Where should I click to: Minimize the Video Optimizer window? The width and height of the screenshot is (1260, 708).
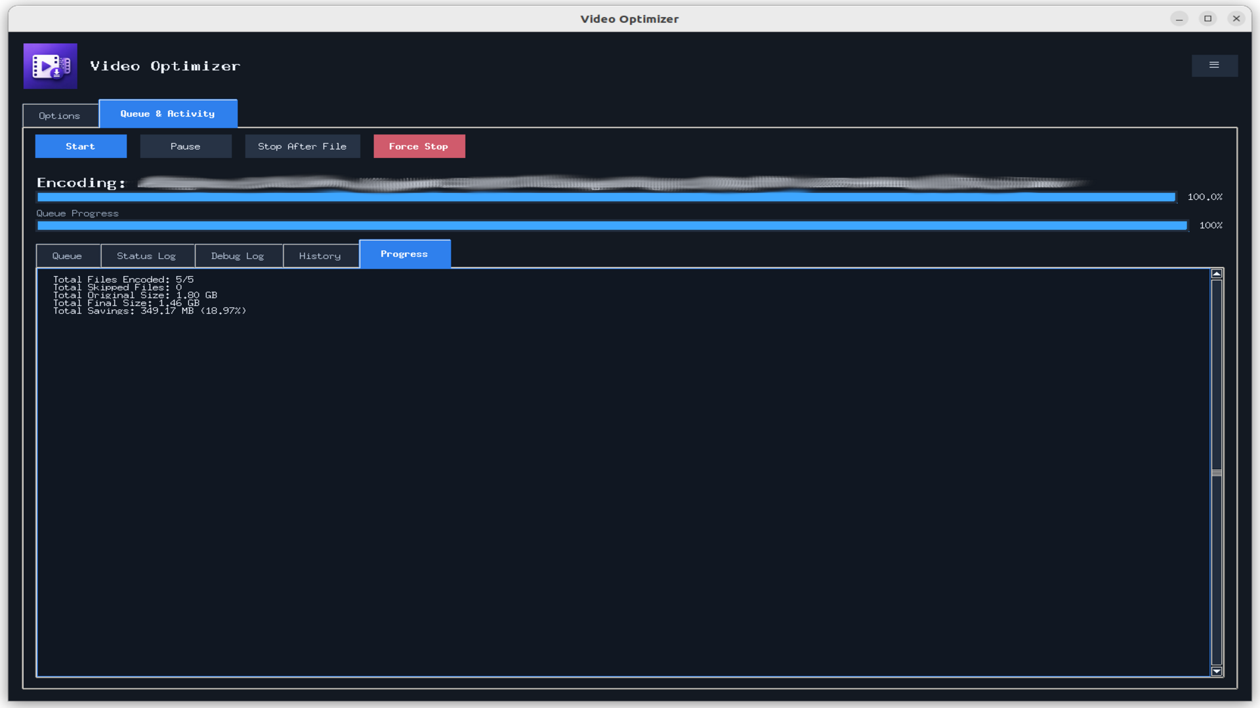click(1179, 19)
